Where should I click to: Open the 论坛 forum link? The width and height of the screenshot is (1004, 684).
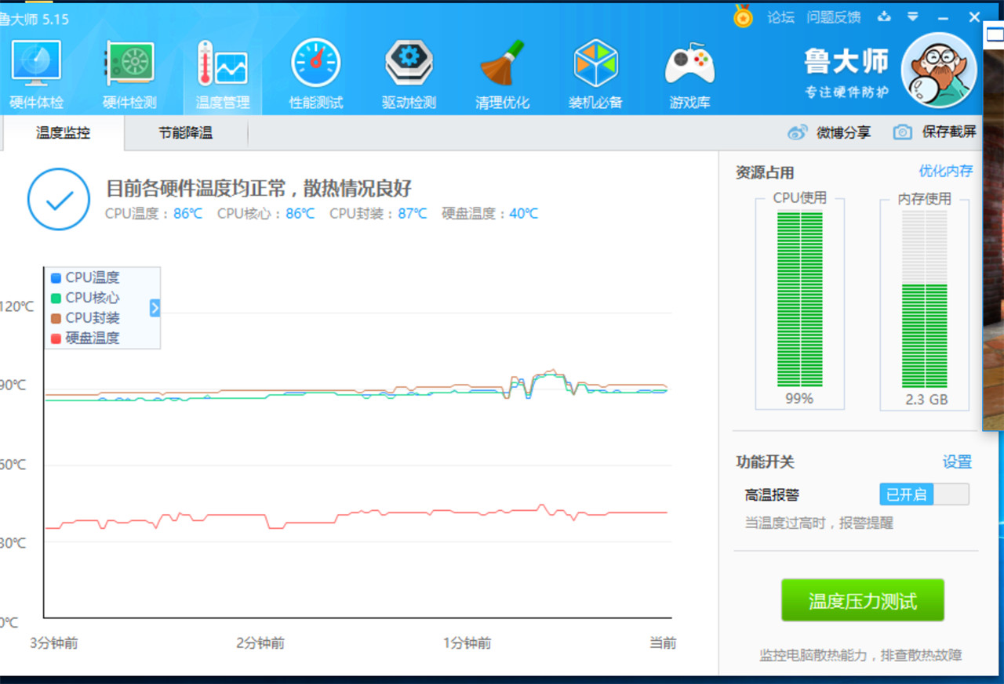(780, 17)
